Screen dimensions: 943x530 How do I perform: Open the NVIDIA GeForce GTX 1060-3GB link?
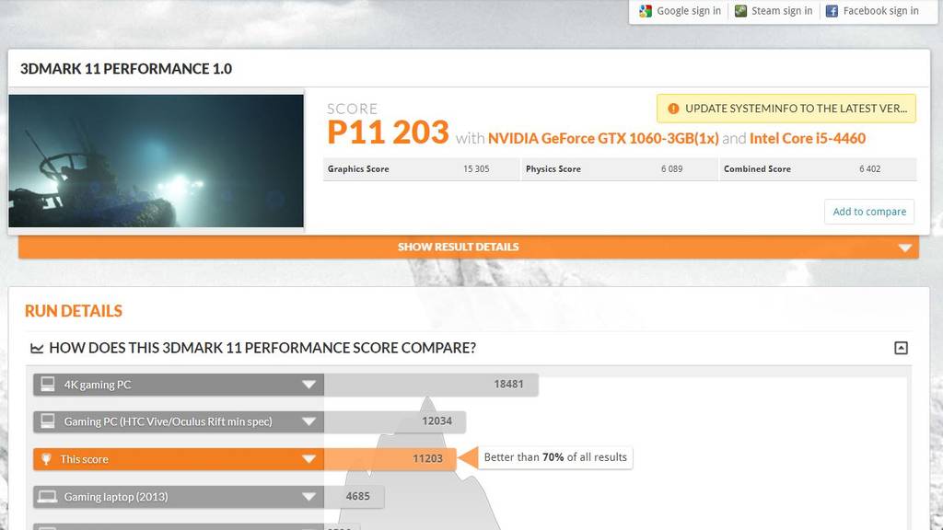pyautogui.click(x=603, y=138)
